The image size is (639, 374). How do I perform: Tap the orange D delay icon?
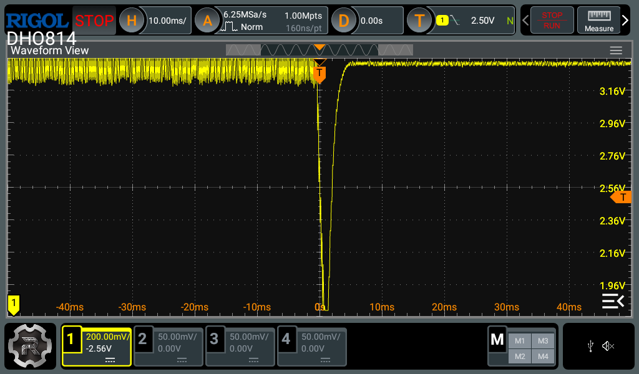click(343, 21)
